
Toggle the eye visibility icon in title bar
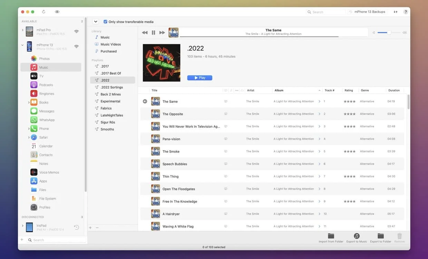tap(57, 12)
